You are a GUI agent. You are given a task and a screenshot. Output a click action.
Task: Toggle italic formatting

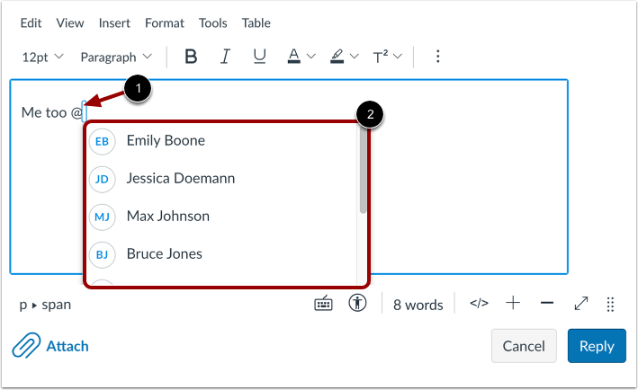coord(225,57)
